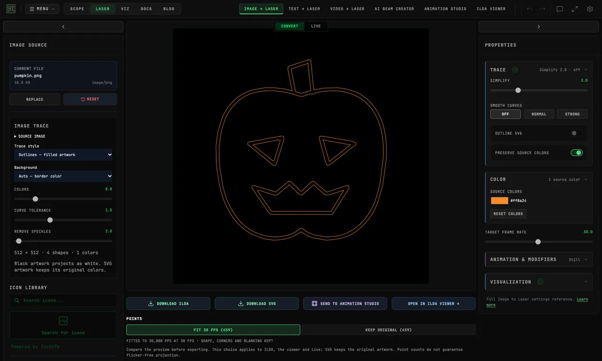Viewport: 602px width, 361px height.
Task: Open settings via the gear icon
Action: pyautogui.click(x=590, y=9)
